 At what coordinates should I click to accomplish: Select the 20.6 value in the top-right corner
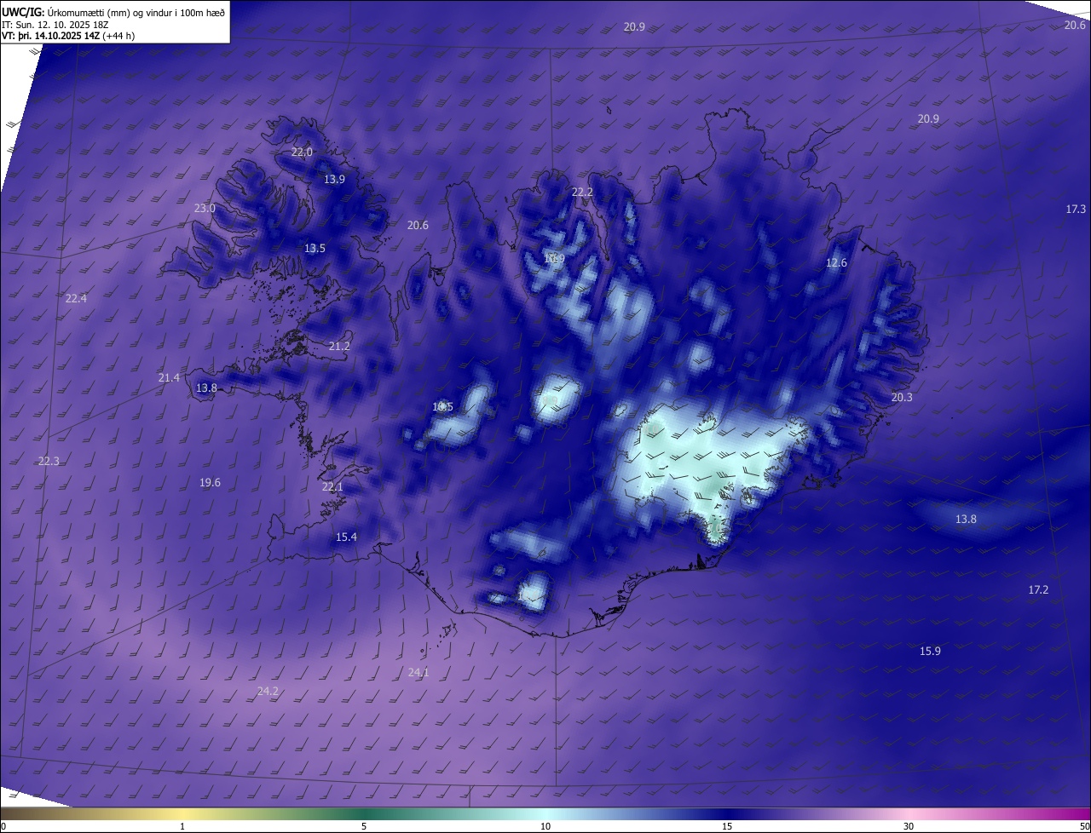click(1075, 26)
